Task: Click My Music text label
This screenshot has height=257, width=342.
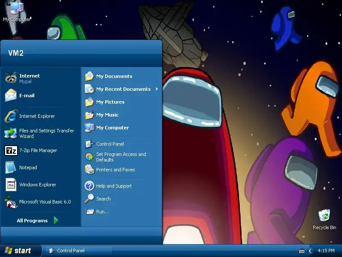Action: (107, 115)
